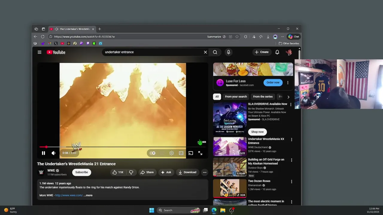Open options for 'most electric moment' video
The height and width of the screenshot is (215, 383).
pyautogui.click(x=291, y=202)
